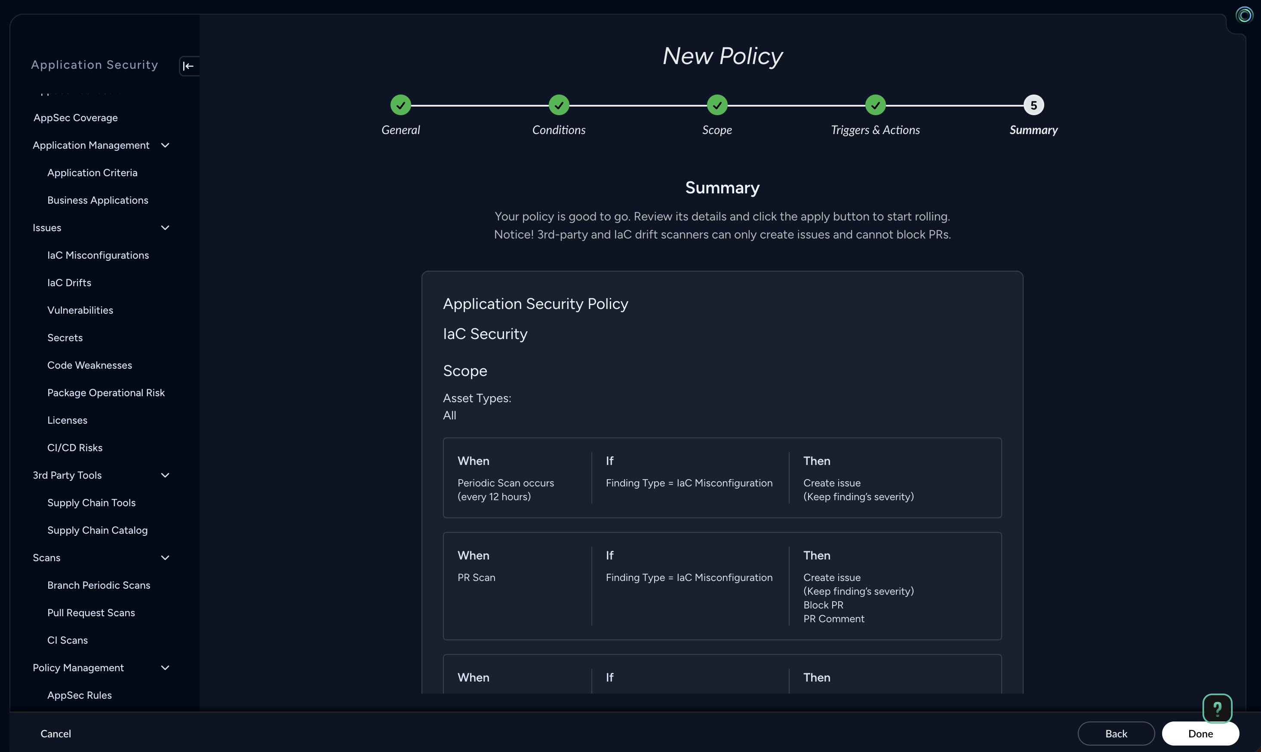Jump to Conditions step checkmark

[559, 105]
